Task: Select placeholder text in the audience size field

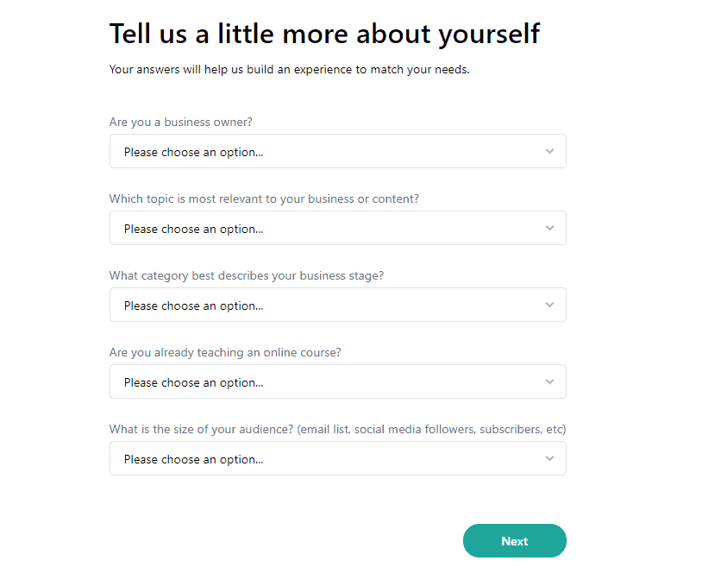Action: (x=193, y=459)
